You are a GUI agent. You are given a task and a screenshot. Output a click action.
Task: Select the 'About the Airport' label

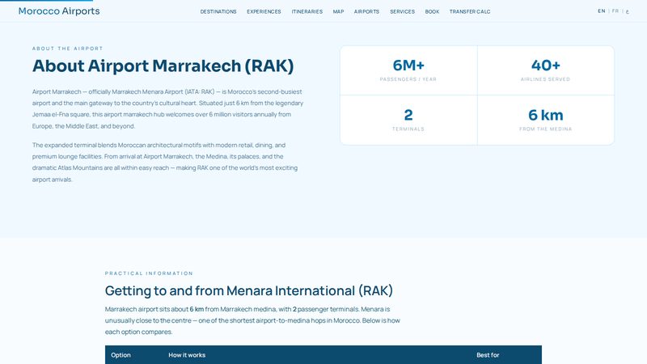[68, 49]
